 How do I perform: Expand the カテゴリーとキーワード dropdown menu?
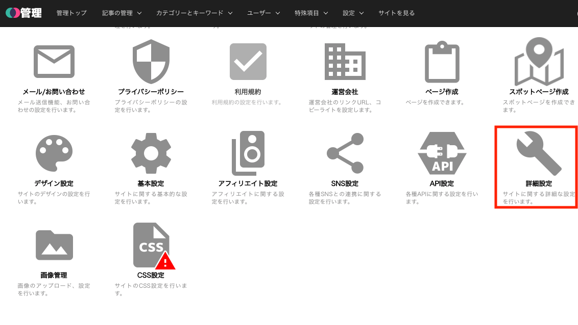point(194,13)
